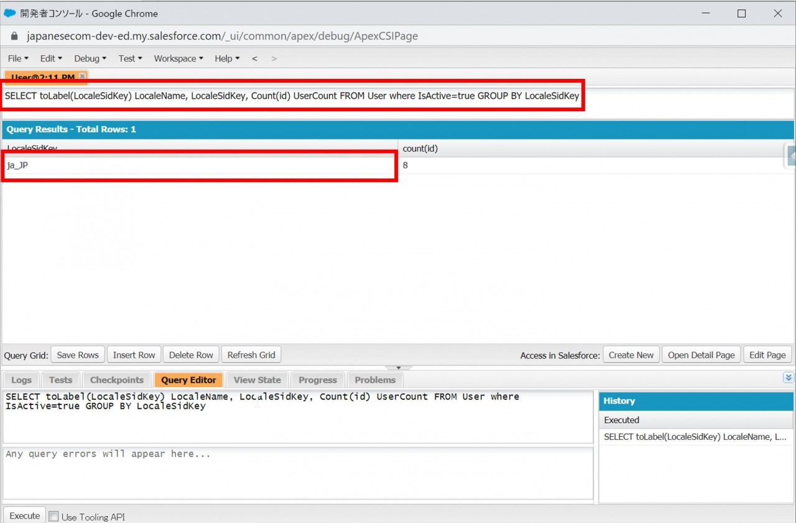Switch to the Logs tab

[21, 380]
